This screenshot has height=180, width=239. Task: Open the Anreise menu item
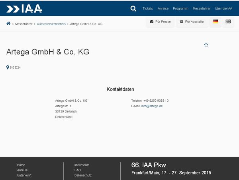(163, 8)
